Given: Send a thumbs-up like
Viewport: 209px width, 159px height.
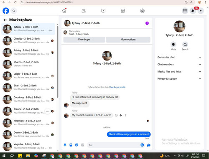Looking at the screenshot, I should coord(149,145).
